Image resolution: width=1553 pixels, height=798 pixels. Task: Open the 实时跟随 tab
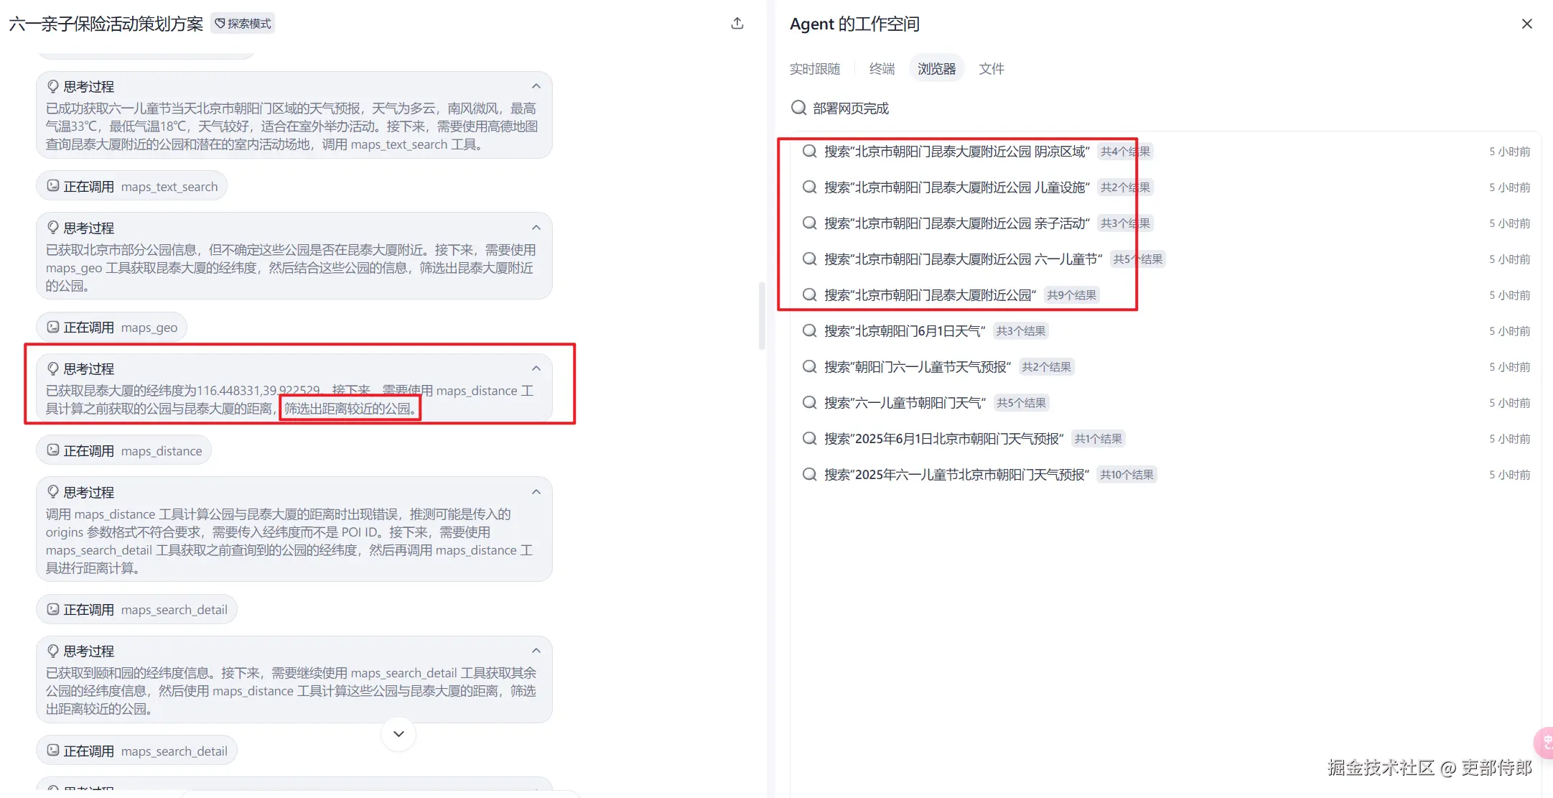point(815,69)
